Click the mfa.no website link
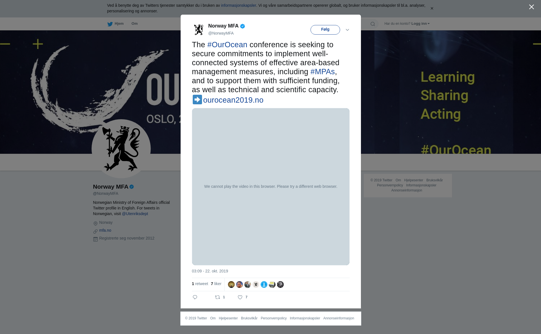 click(x=105, y=230)
